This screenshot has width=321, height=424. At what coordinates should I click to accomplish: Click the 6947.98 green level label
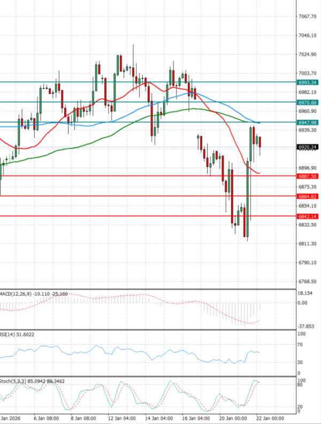pos(307,123)
